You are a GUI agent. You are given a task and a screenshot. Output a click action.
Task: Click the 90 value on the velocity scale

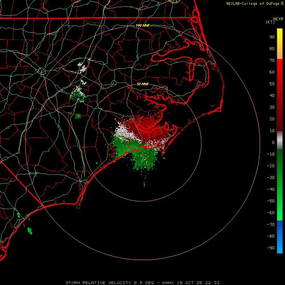point(272,37)
